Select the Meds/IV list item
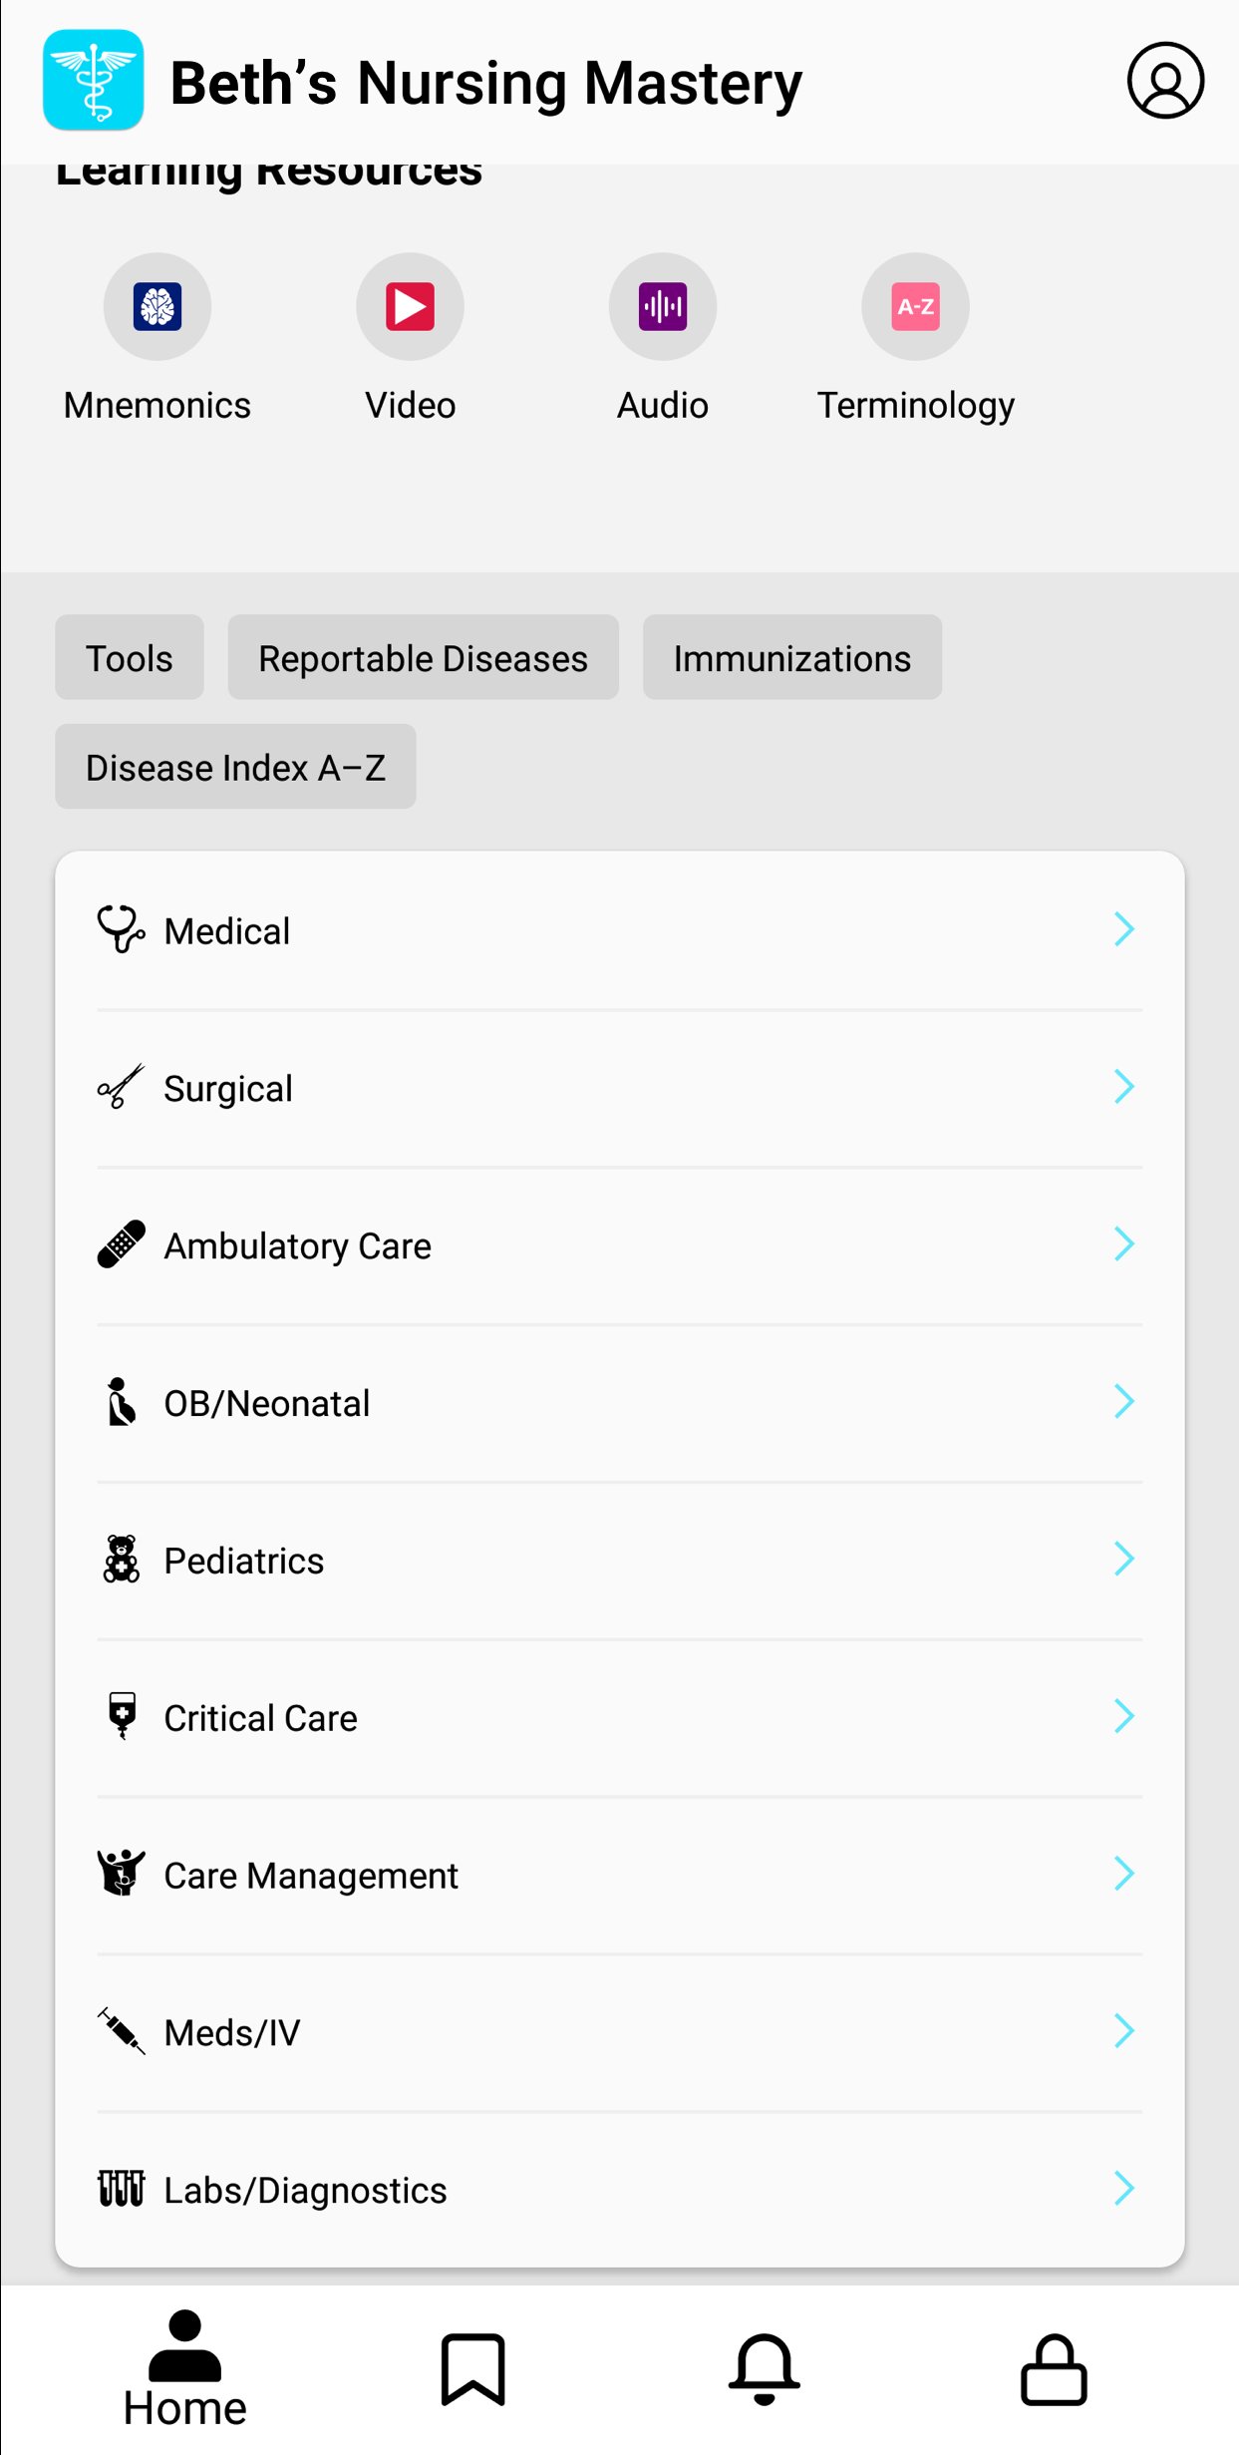Viewport: 1239px width, 2455px height. 618,2032
